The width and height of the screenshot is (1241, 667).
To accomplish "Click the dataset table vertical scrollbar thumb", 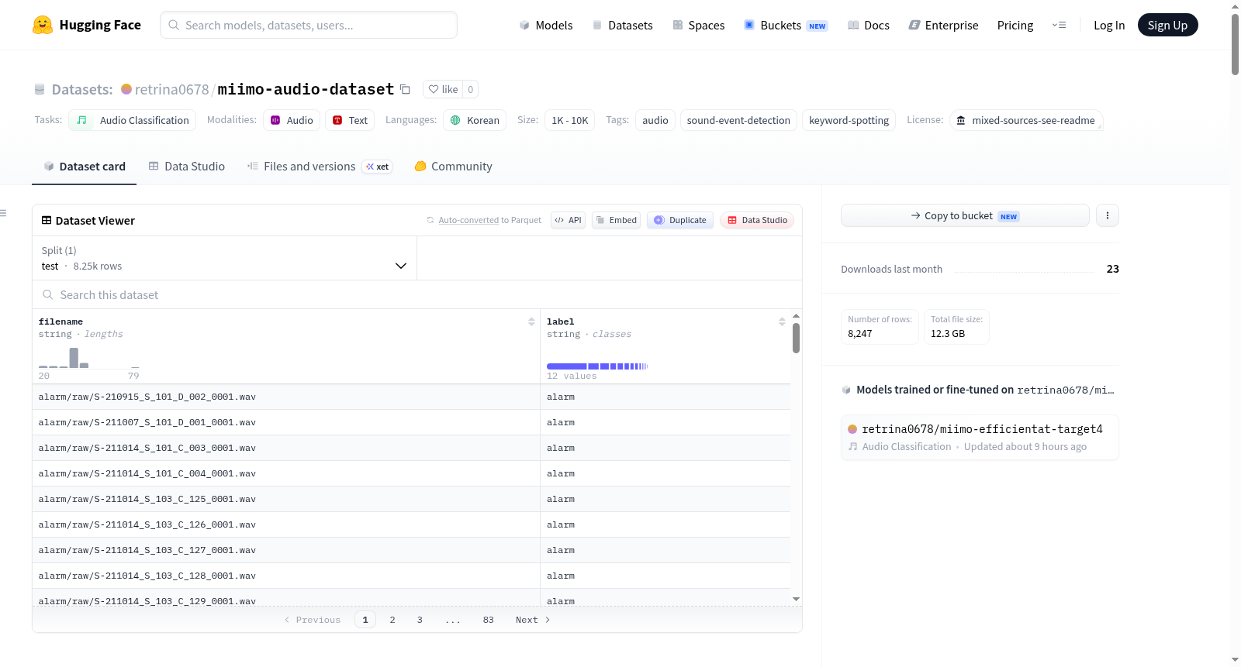I will 796,338.
